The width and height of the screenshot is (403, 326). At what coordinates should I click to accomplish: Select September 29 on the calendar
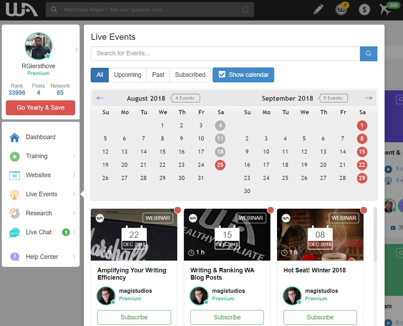(362, 178)
